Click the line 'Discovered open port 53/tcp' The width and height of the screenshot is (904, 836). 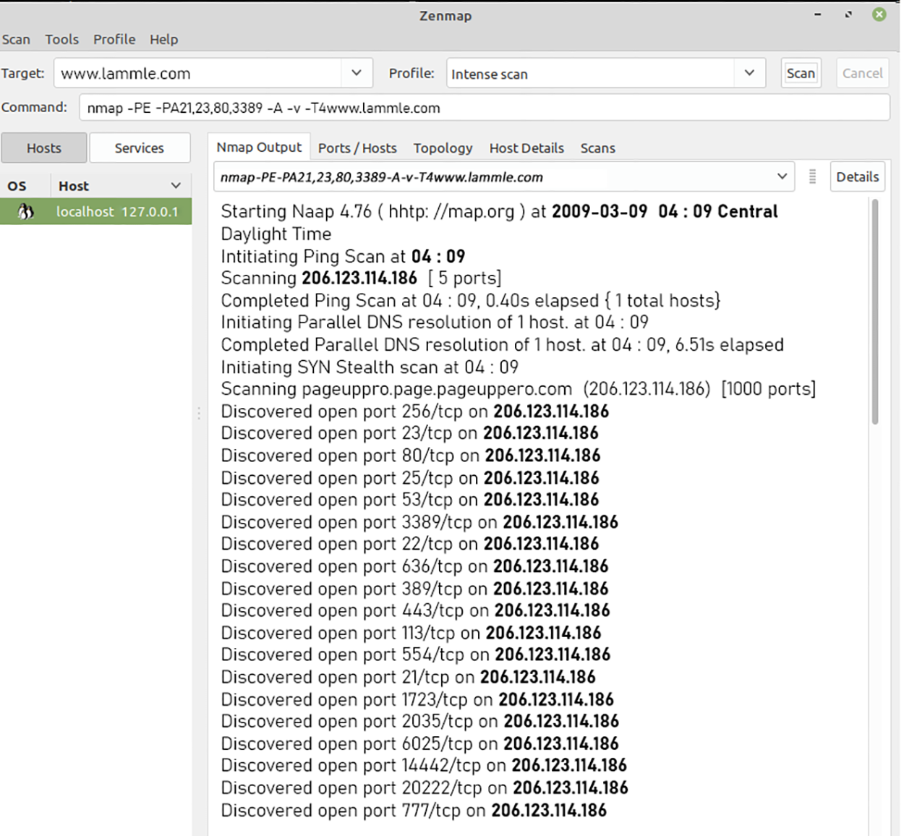pos(410,500)
